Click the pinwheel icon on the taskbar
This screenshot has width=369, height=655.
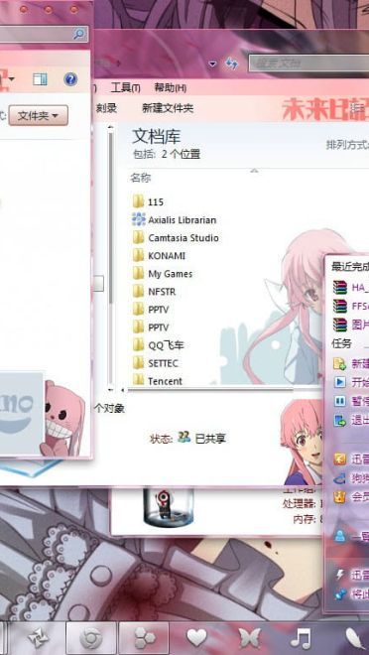(38, 638)
